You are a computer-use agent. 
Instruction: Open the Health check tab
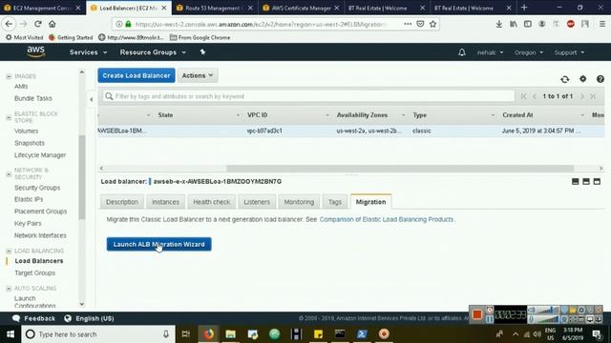(x=212, y=202)
